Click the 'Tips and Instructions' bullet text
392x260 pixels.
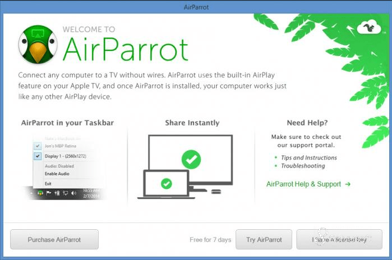point(309,157)
